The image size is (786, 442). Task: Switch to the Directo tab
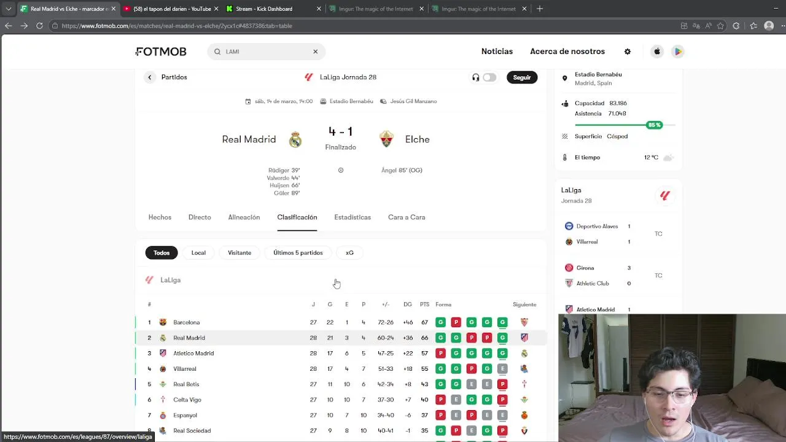click(x=200, y=217)
